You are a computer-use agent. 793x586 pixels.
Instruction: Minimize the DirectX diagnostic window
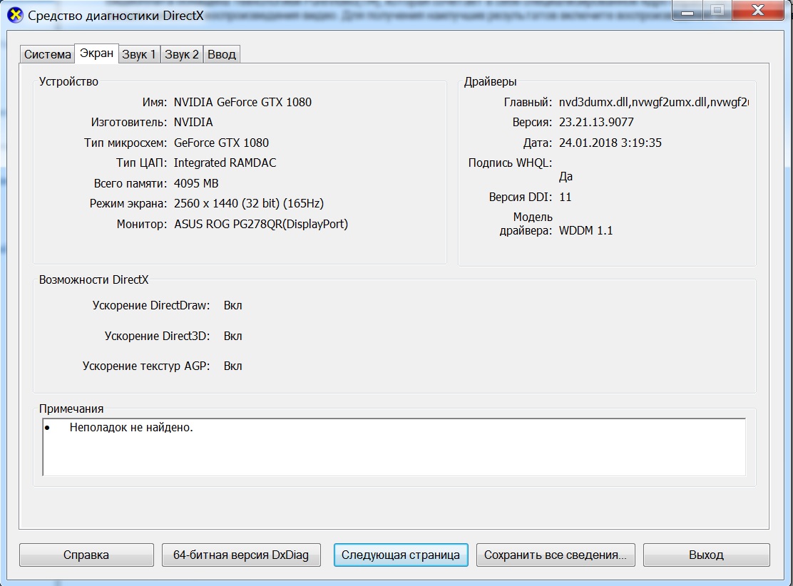click(x=687, y=10)
